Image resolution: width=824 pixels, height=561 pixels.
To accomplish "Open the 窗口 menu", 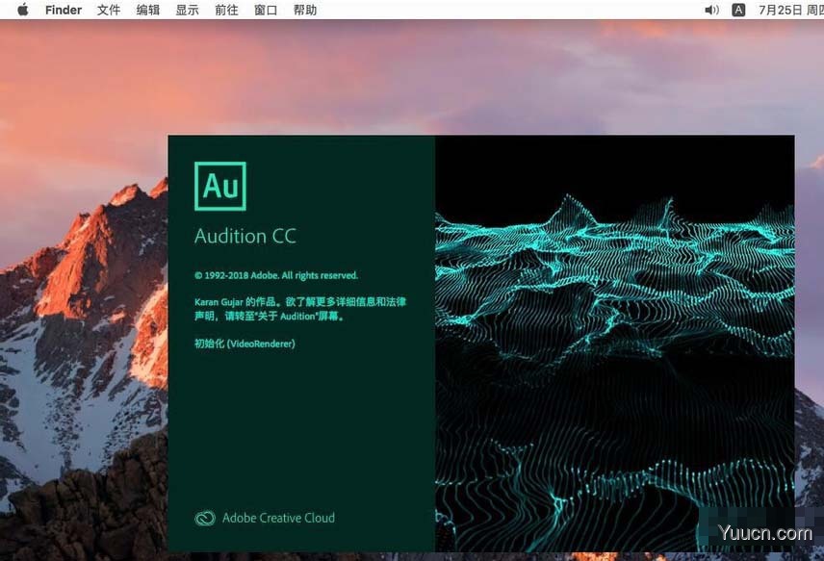I will [266, 10].
